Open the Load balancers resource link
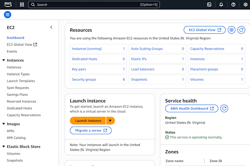 [143, 69]
